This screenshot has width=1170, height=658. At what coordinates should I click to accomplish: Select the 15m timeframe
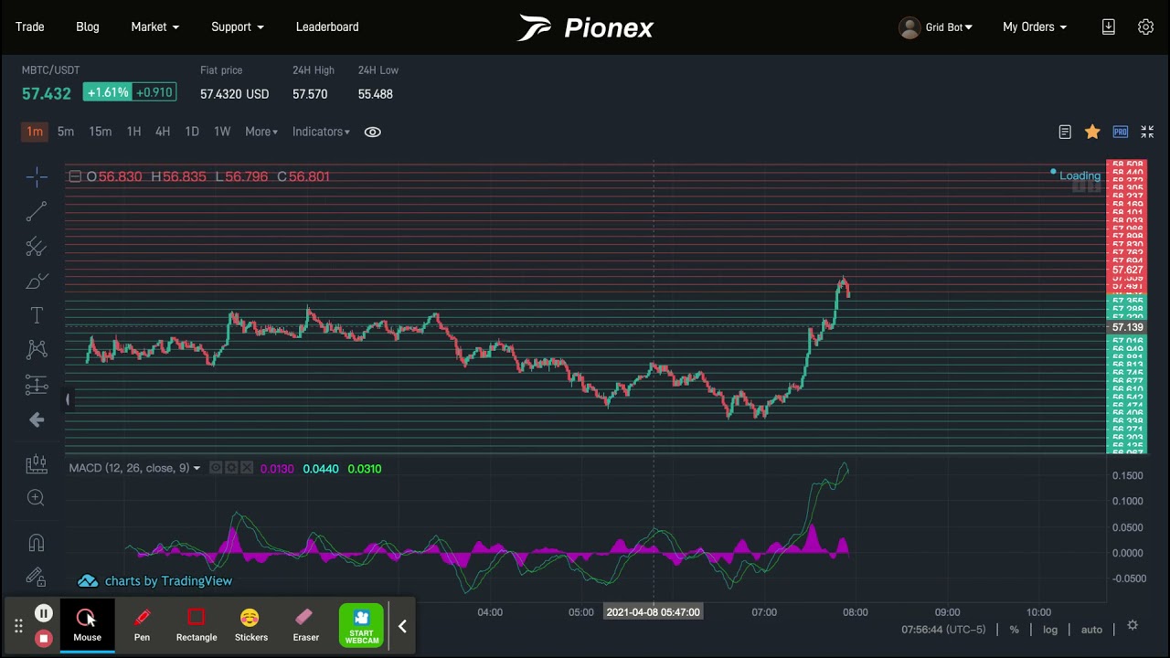pos(101,132)
